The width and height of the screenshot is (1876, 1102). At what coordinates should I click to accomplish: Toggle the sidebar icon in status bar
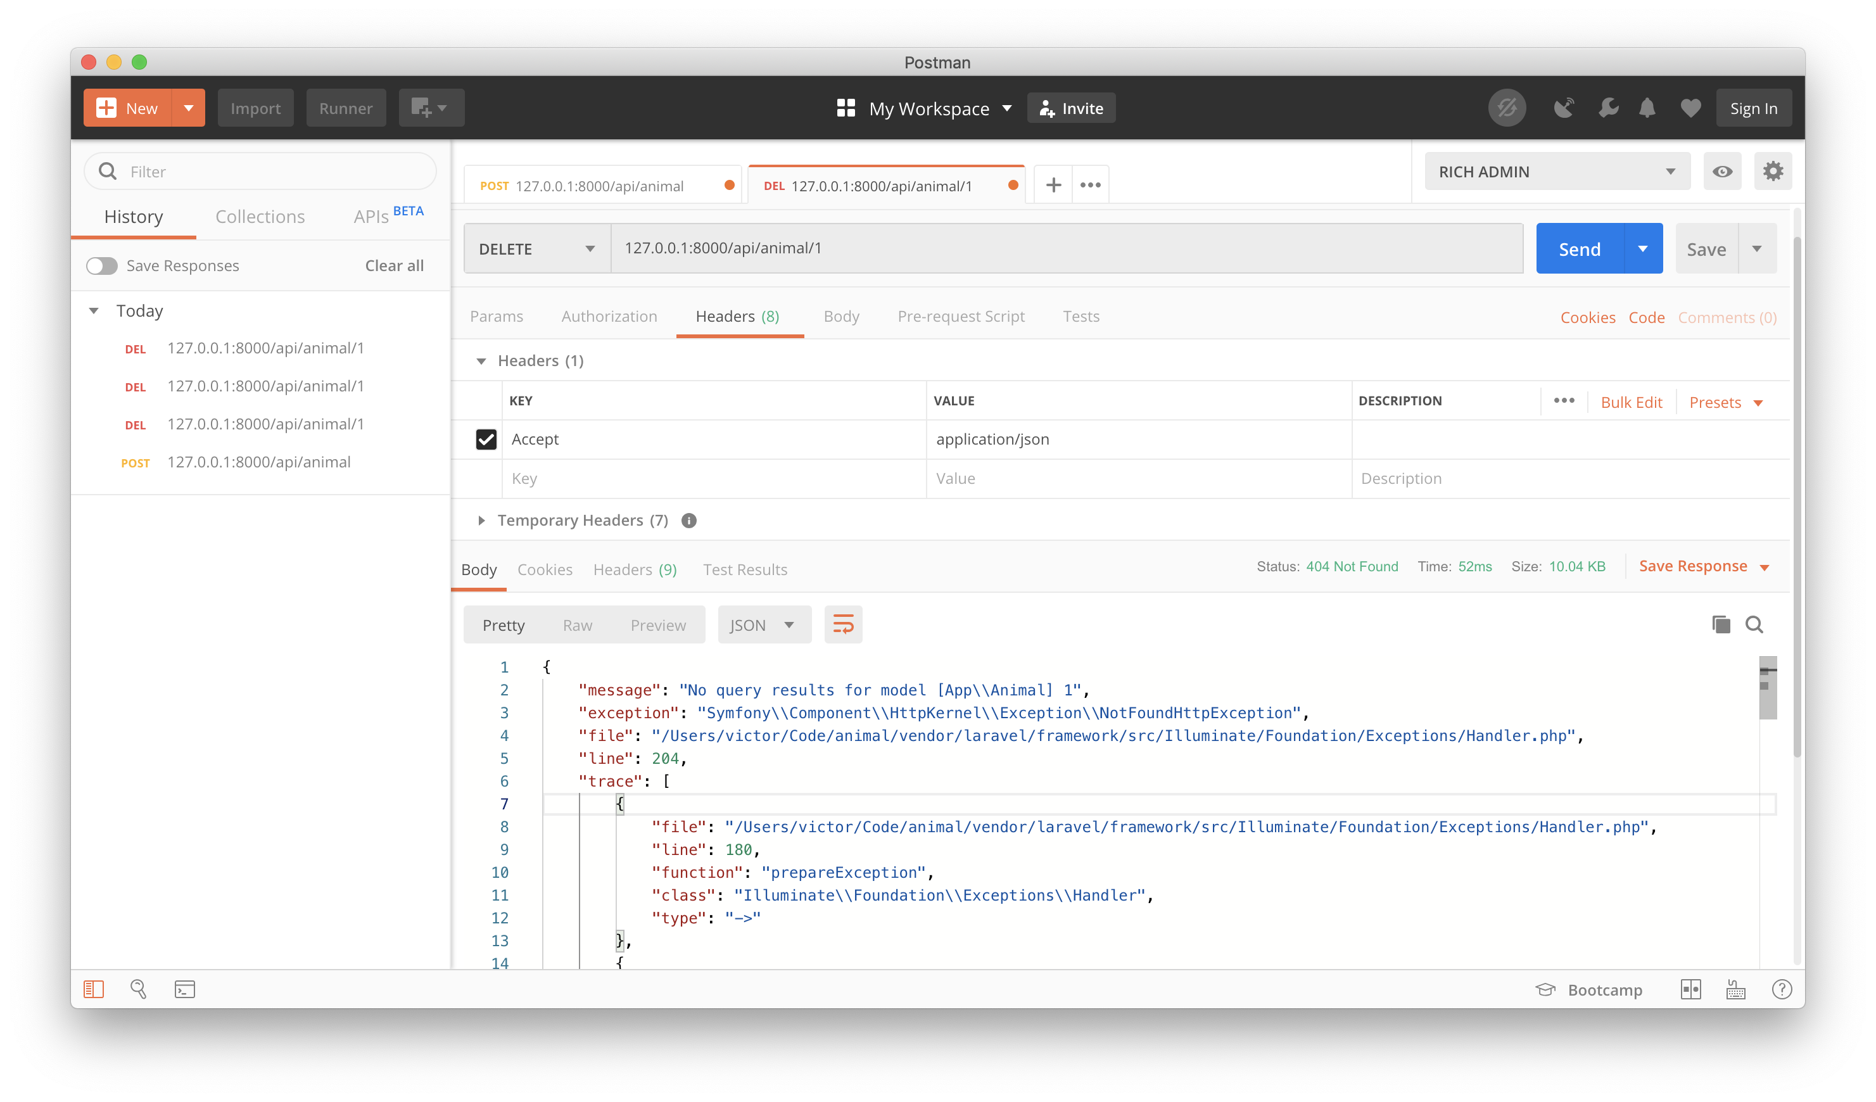point(94,989)
